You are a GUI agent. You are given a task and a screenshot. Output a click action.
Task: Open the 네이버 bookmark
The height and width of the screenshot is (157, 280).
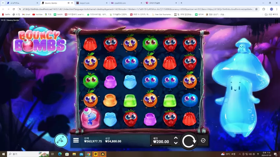pos(199,14)
